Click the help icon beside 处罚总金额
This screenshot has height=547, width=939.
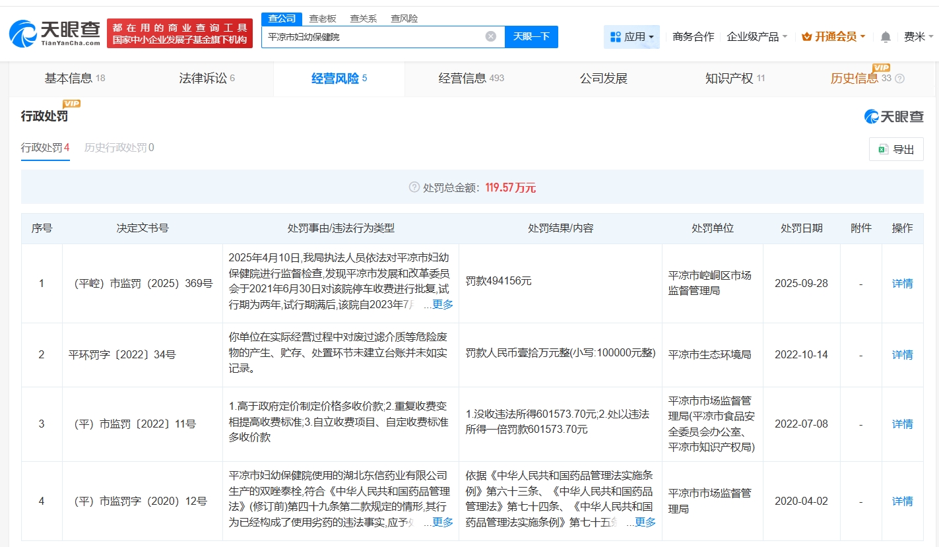pos(414,187)
